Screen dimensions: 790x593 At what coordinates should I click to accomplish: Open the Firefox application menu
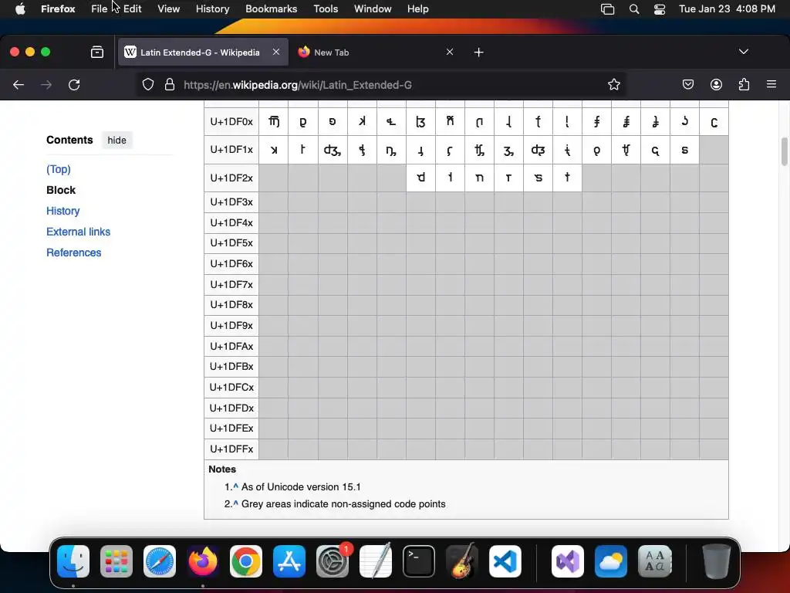pyautogui.click(x=58, y=9)
